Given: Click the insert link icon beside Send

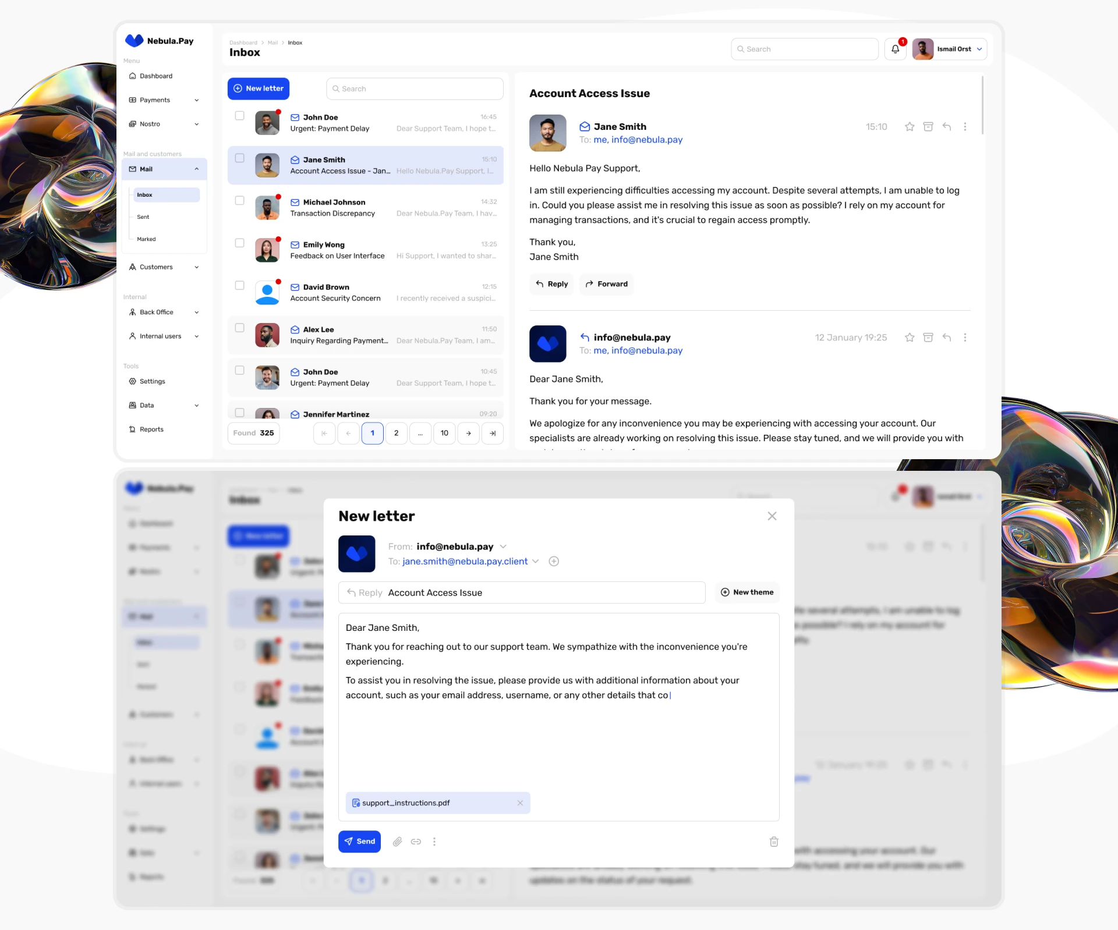Looking at the screenshot, I should click(416, 842).
